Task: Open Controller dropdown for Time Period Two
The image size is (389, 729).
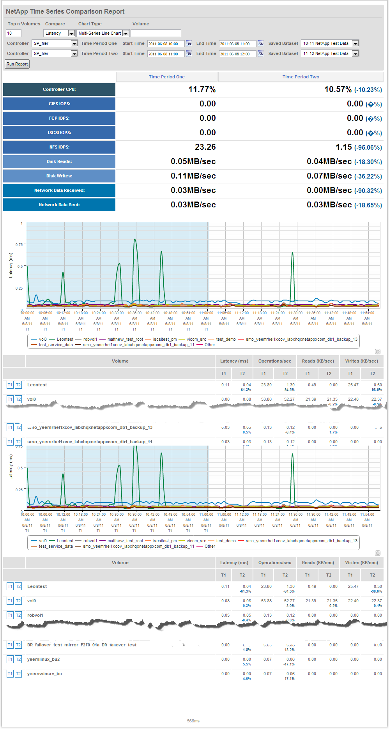Action: coord(55,54)
